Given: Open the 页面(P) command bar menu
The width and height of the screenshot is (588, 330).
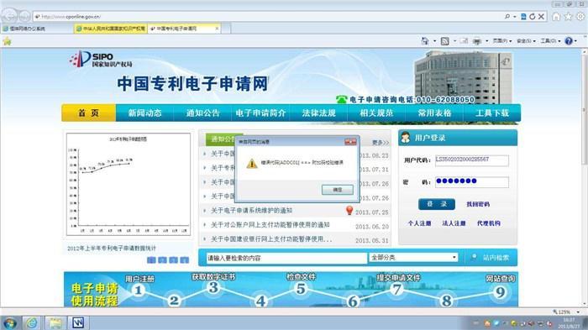Looking at the screenshot, I should [501, 41].
